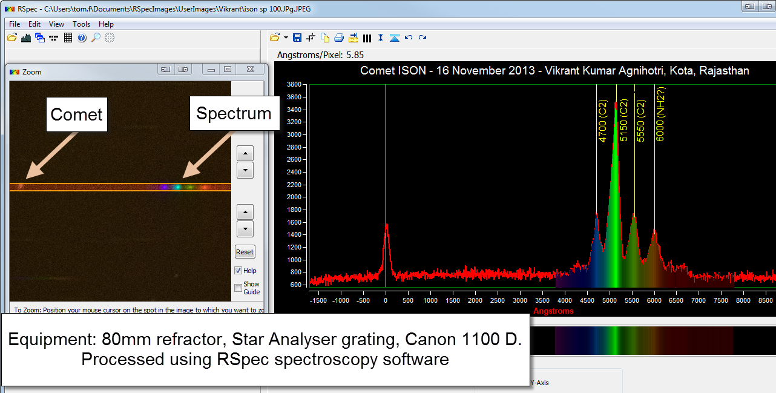The width and height of the screenshot is (776, 393).
Task: Click the blue help question mark icon
Action: [82, 38]
